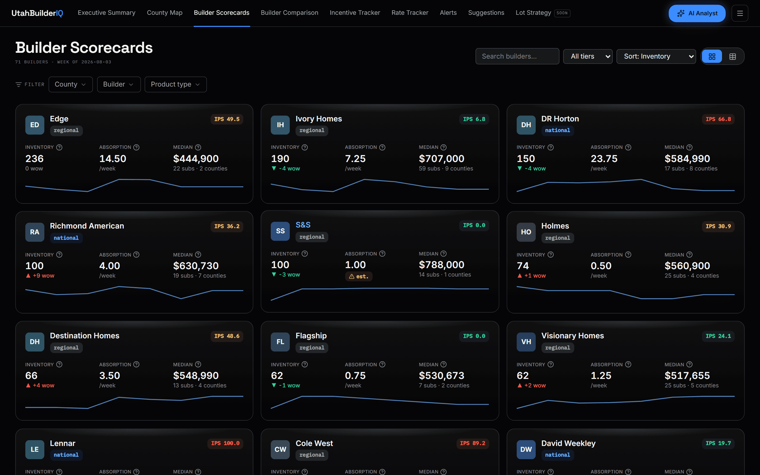Open the hamburger menu icon
This screenshot has width=760, height=475.
[x=740, y=13]
